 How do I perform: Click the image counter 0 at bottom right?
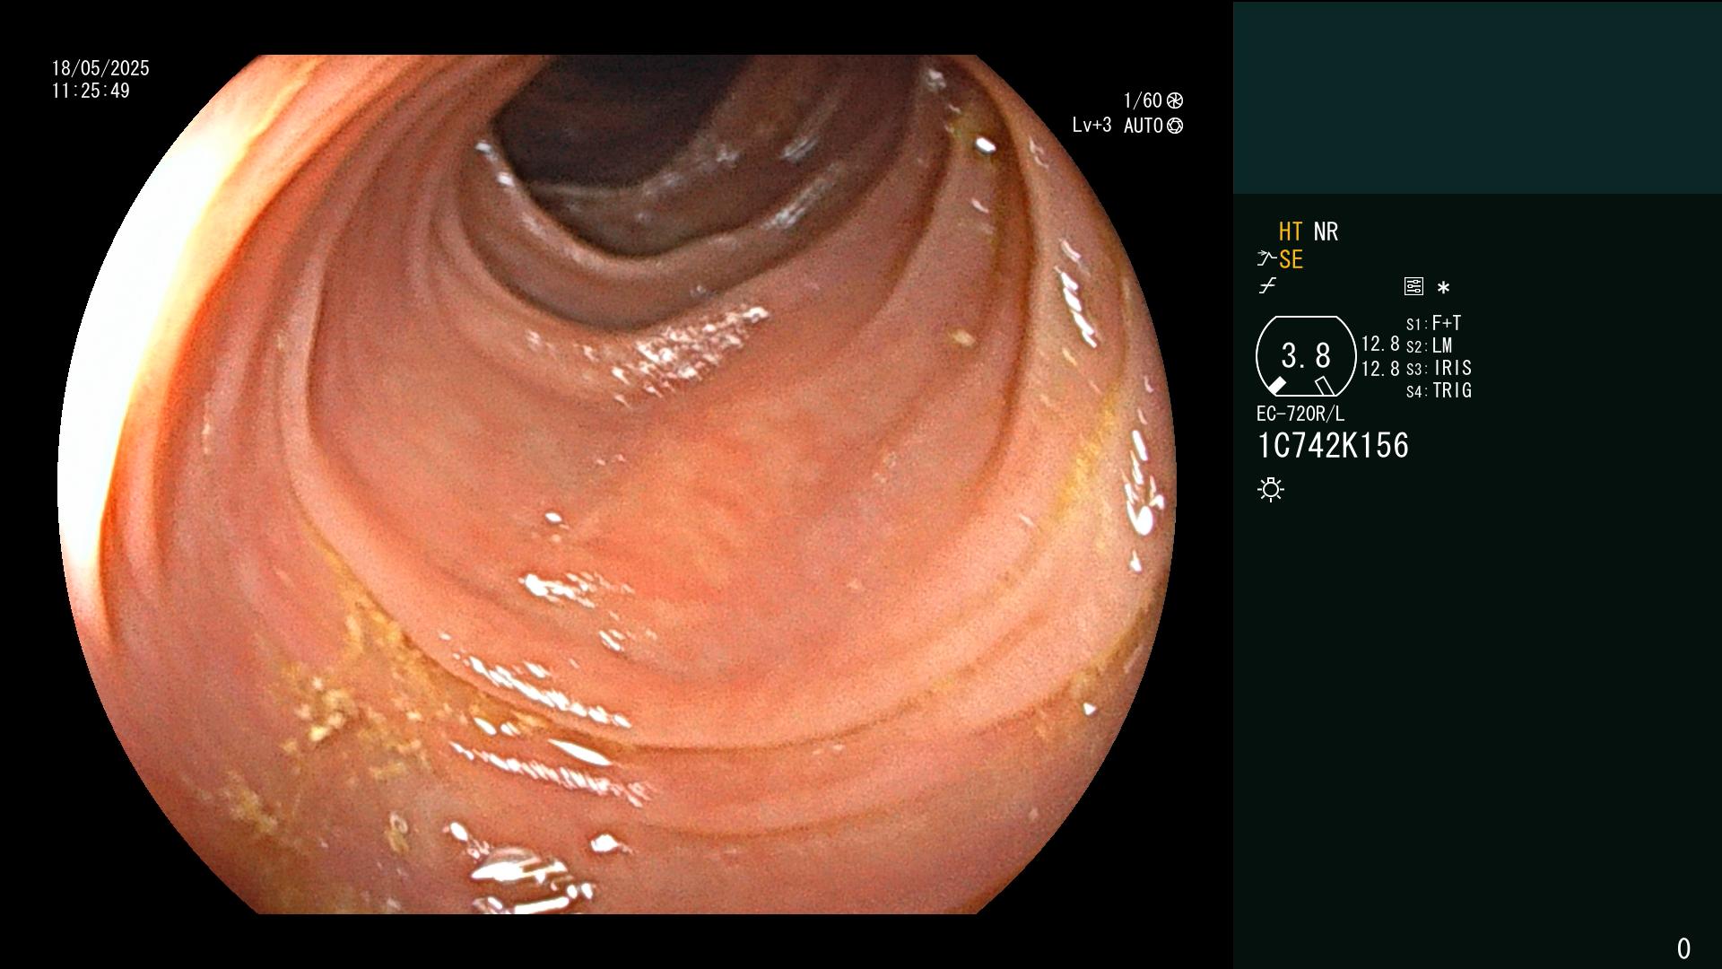click(x=1683, y=948)
